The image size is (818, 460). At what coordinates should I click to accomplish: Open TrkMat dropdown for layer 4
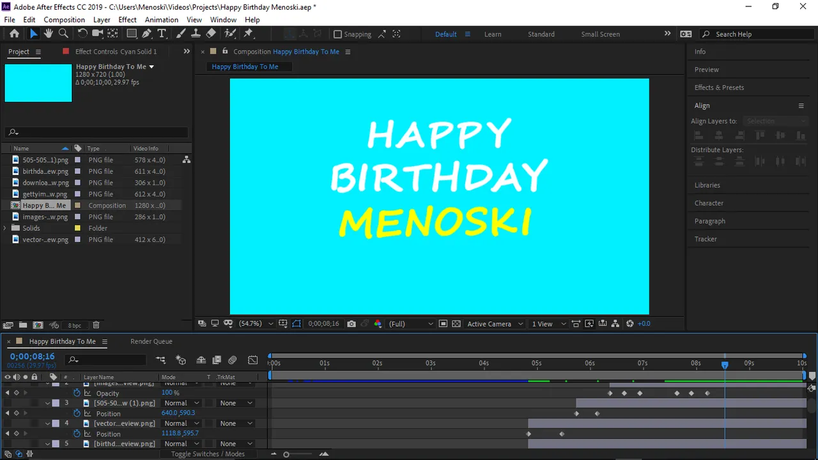tap(236, 424)
